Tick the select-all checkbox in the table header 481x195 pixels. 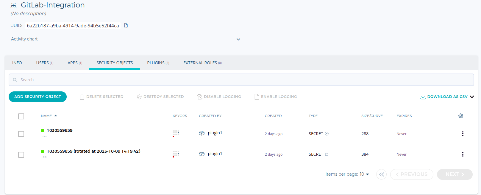click(x=21, y=116)
